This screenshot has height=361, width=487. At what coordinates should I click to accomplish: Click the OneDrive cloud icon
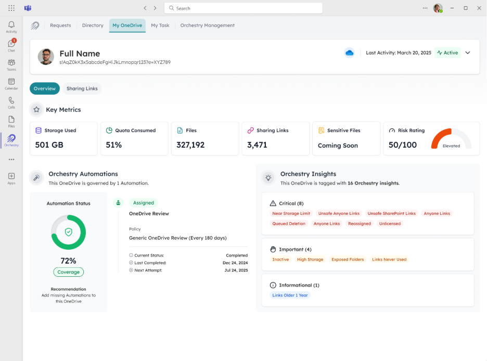350,53
